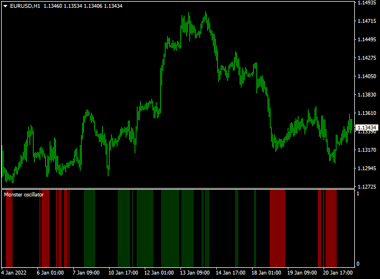Click price scale value 1.12945

(367, 168)
